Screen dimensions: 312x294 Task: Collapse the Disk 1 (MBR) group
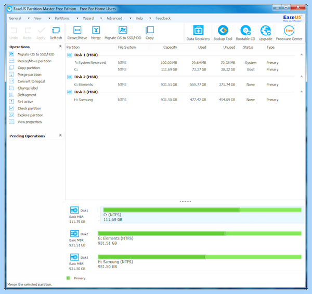point(302,54)
